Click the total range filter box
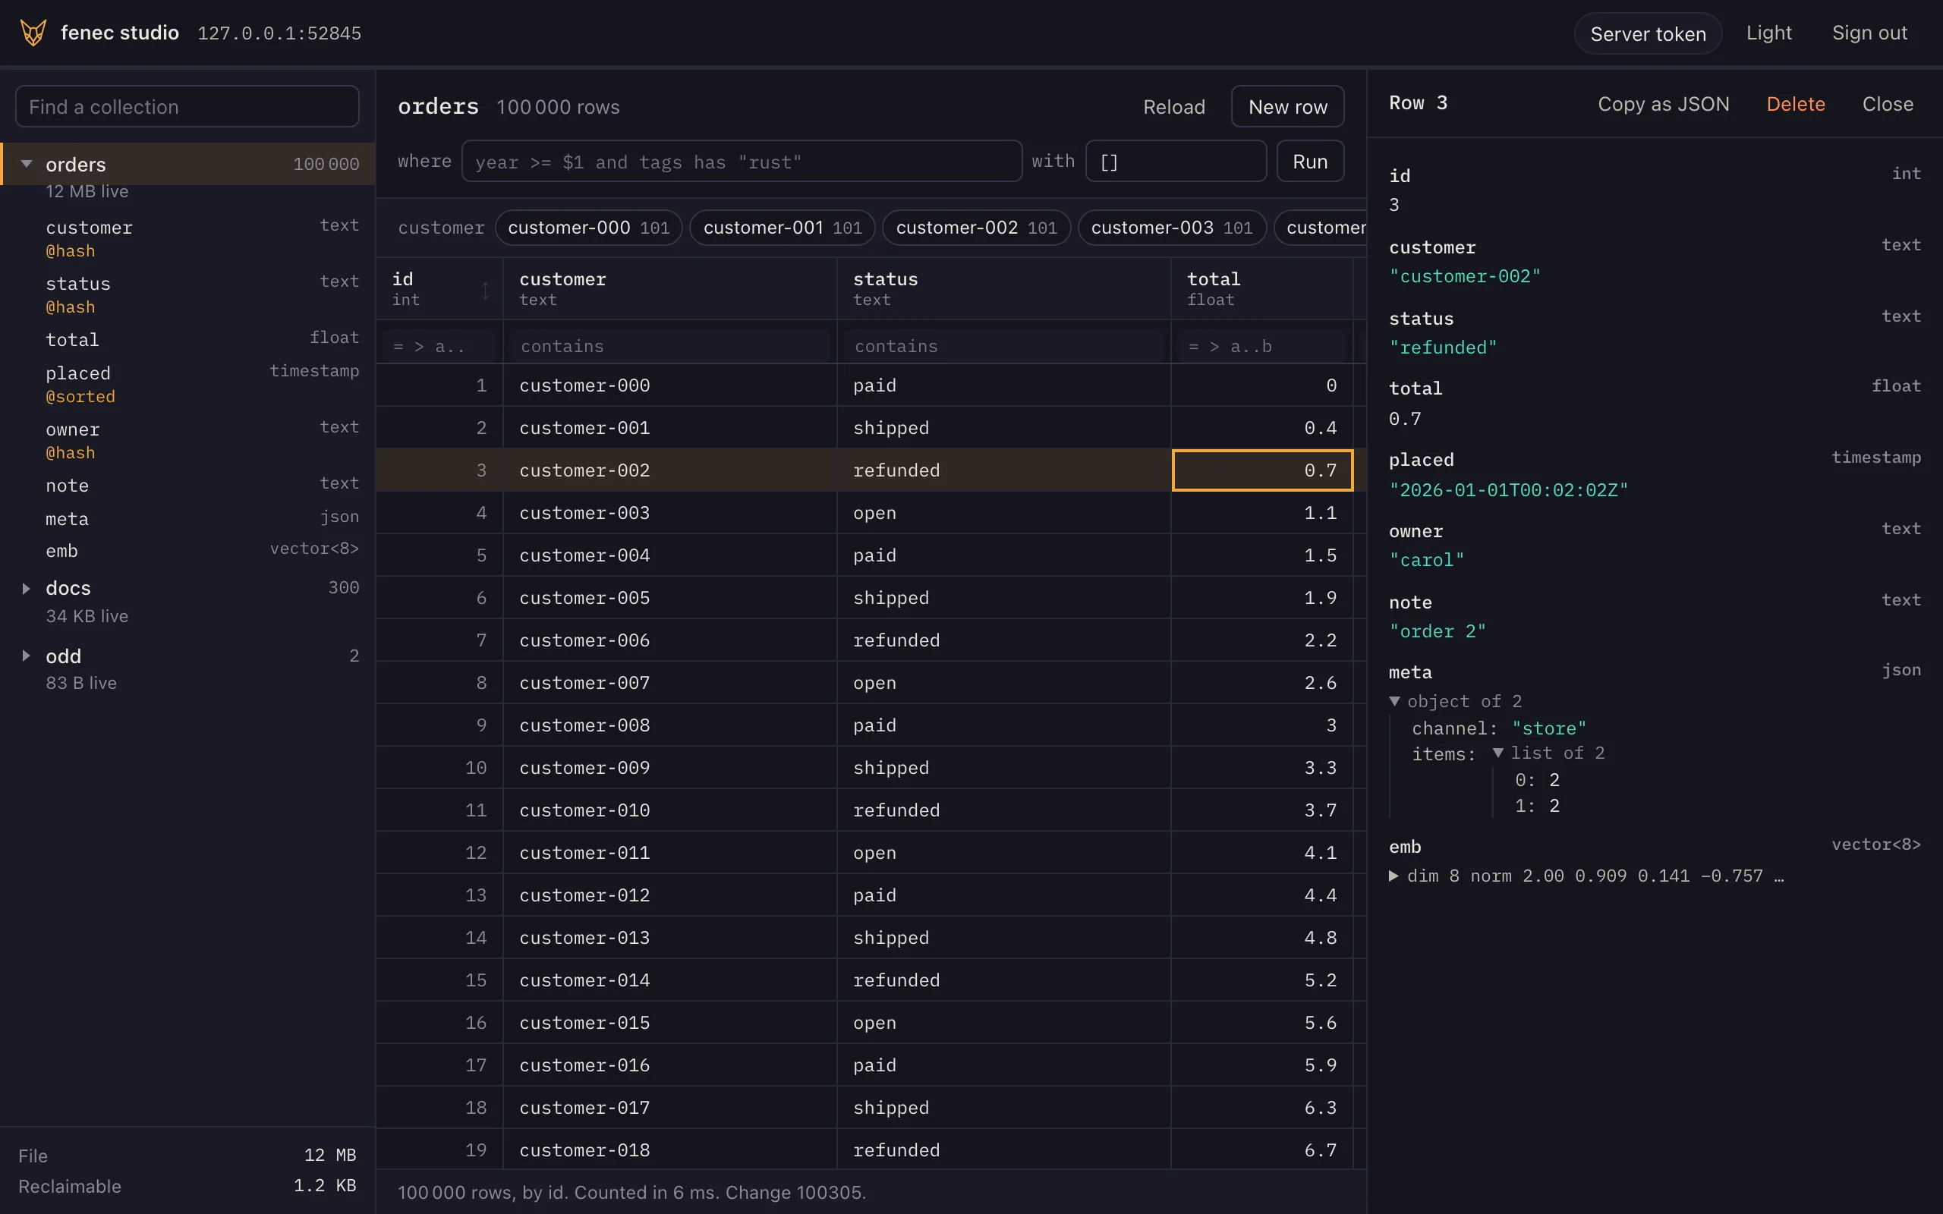 click(x=1262, y=346)
